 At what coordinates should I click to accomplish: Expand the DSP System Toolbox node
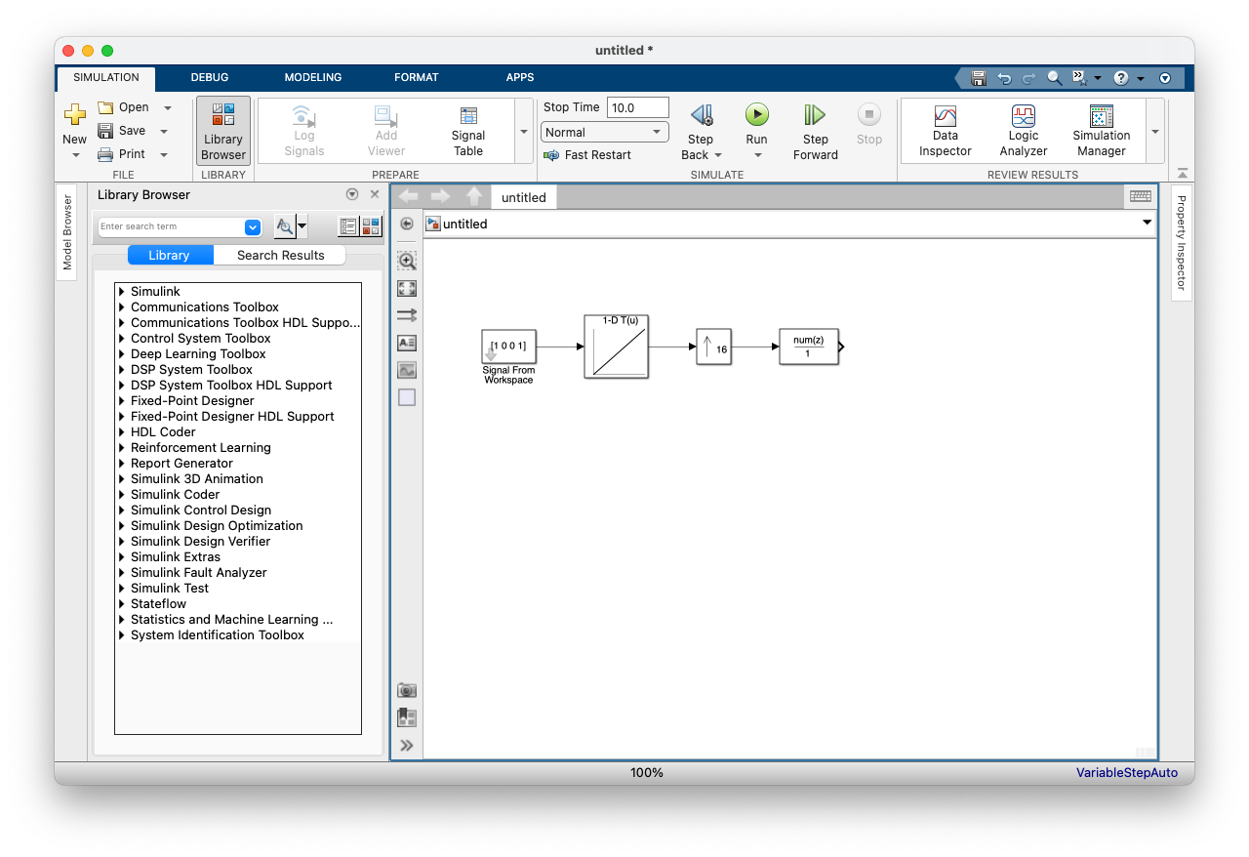[x=122, y=370]
